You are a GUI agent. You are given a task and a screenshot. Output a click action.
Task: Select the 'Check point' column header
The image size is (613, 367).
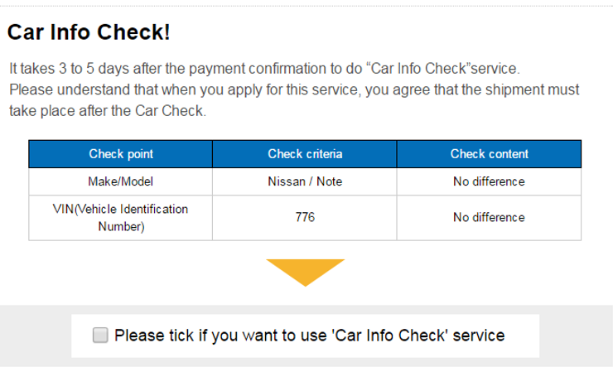point(121,154)
